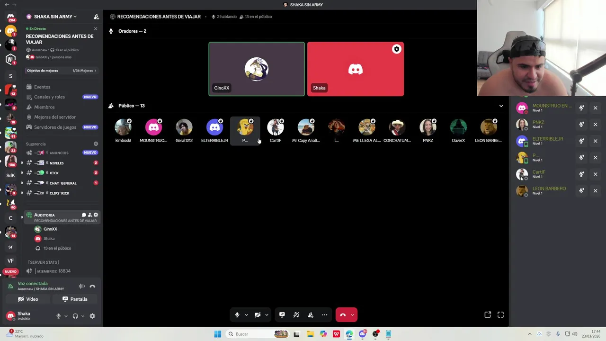The height and width of the screenshot is (341, 606).
Task: Expand the CHAT-GENERAL channel arrow
Action: [x=22, y=183]
